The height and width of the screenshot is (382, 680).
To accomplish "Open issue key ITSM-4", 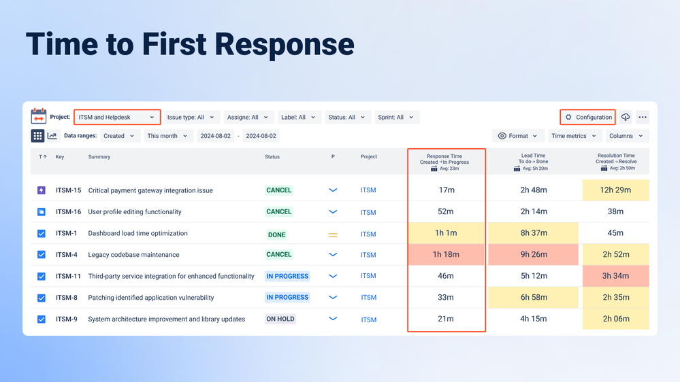I will 66,255.
